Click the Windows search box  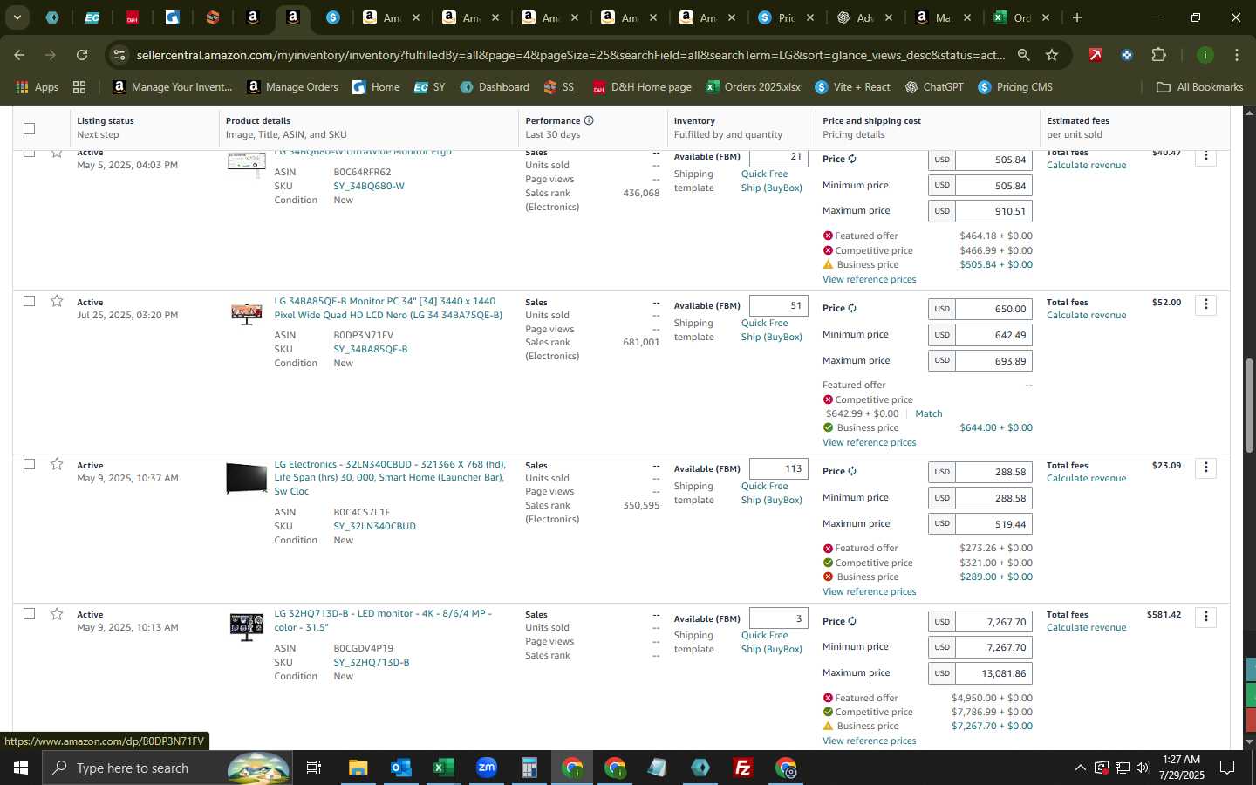click(x=167, y=768)
